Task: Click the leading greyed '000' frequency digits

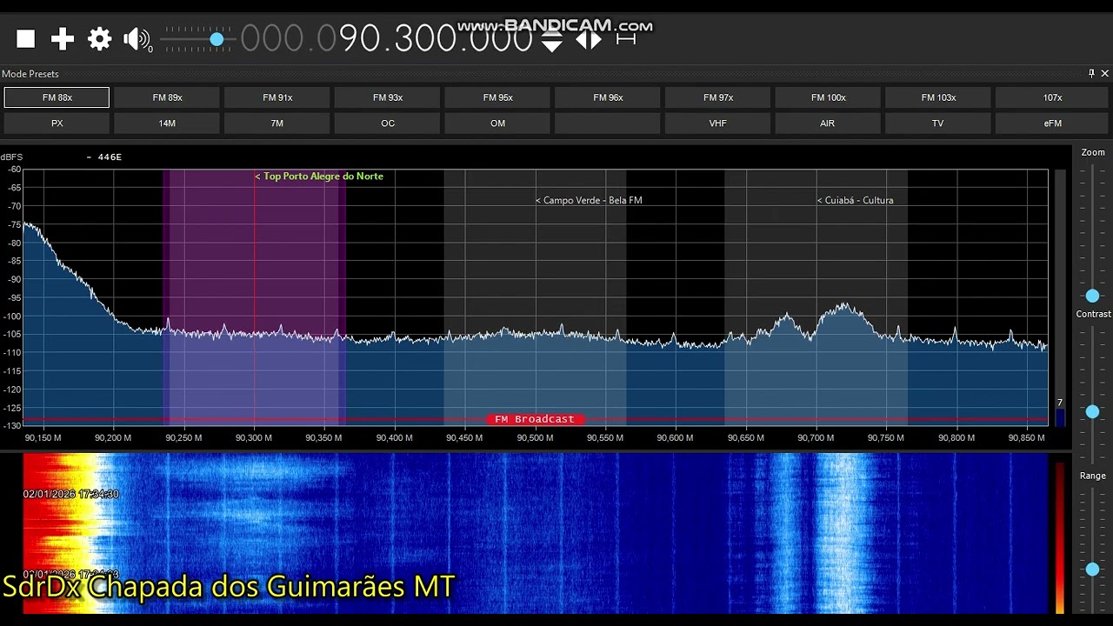Action: pyautogui.click(x=272, y=38)
